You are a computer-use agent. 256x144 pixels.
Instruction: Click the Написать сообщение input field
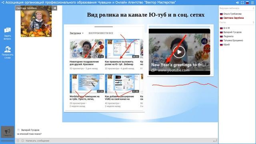point(118,140)
